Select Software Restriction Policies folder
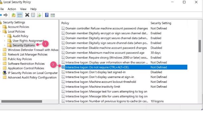The image size is (206, 113). coord(26,64)
